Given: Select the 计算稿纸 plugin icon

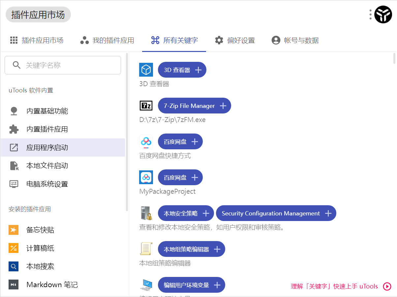Looking at the screenshot, I should click(x=13, y=248).
